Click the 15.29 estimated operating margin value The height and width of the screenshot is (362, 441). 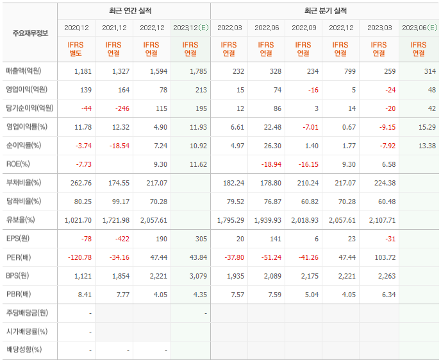pyautogui.click(x=427, y=127)
